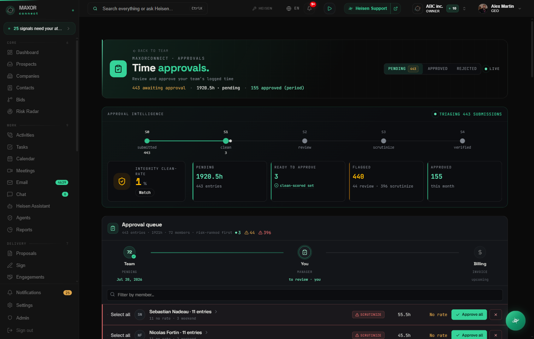Collapse the DELIVERY sidebar section

[38, 244]
